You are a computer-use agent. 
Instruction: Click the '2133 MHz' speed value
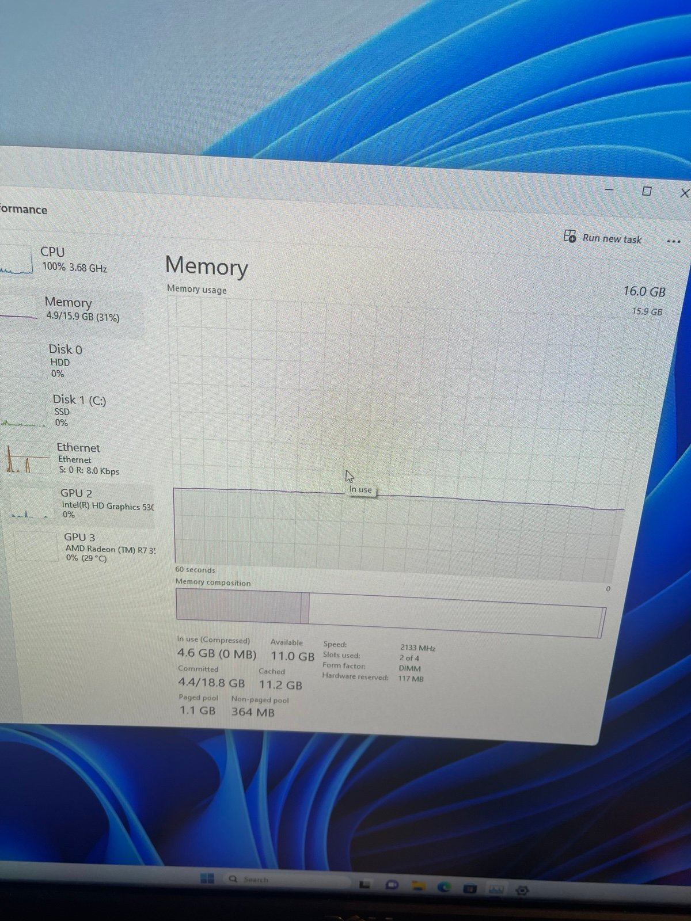(x=417, y=648)
